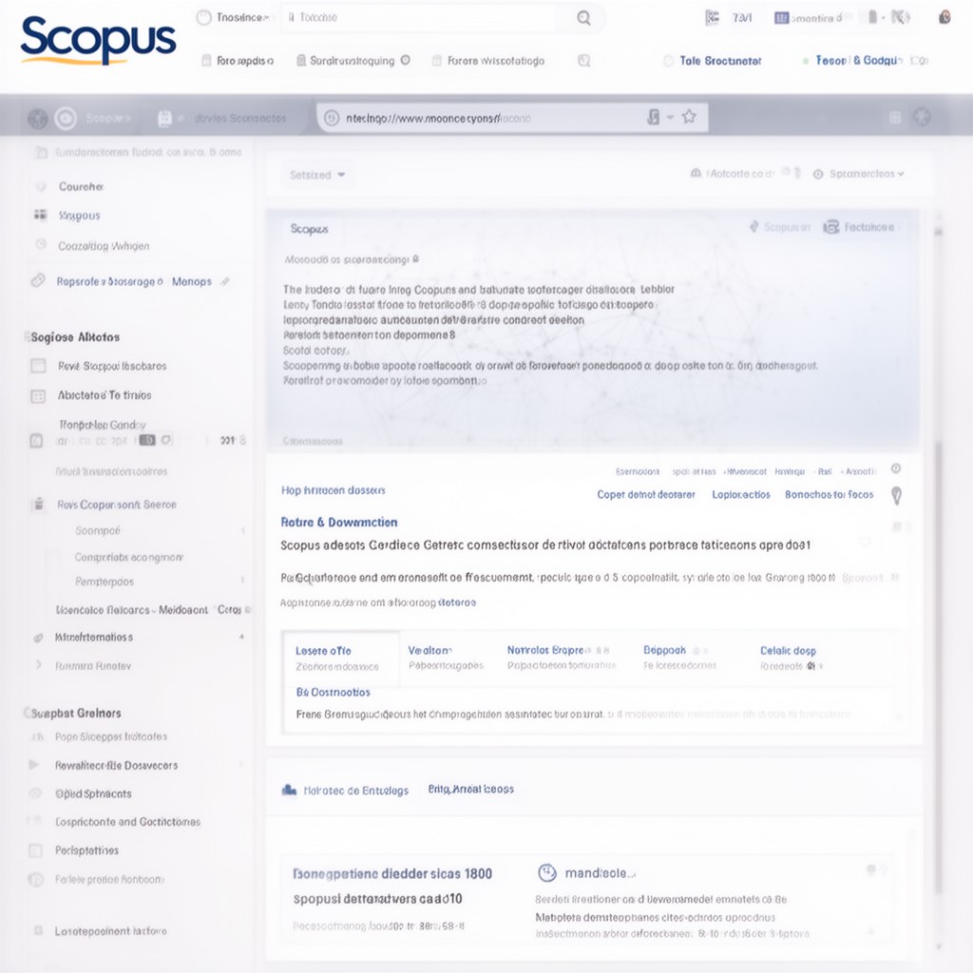Select the radio circle before Coozalliog Whigen
Image resolution: width=973 pixels, height=973 pixels.
41,244
